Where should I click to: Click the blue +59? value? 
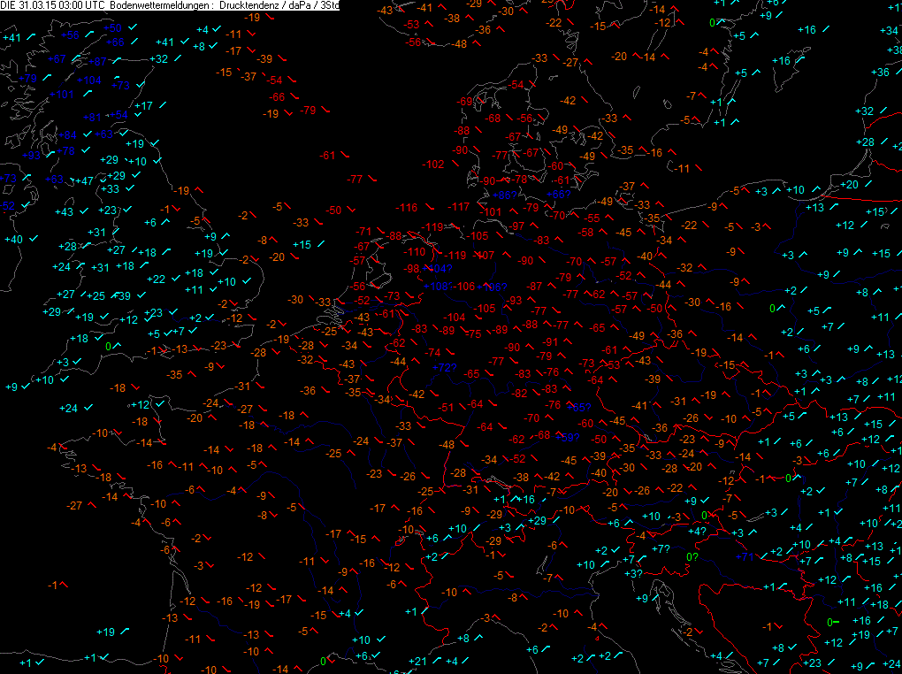pyautogui.click(x=568, y=438)
